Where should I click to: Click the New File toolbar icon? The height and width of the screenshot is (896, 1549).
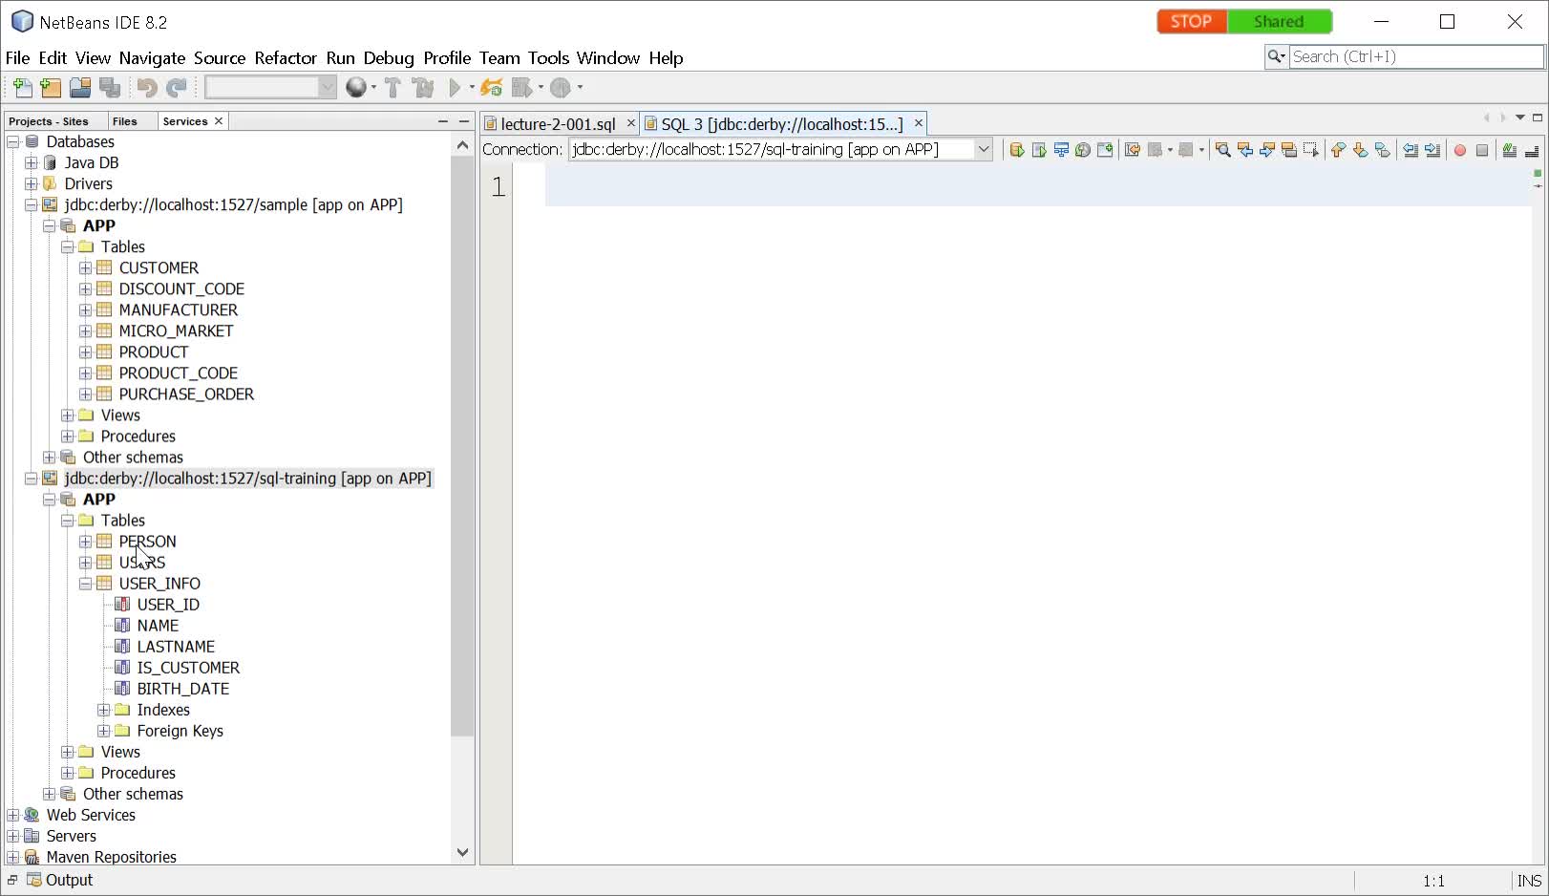23,88
